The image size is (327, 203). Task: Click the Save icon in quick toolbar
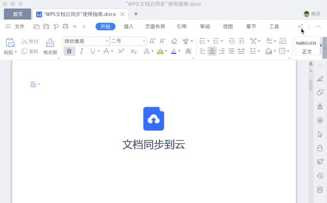click(x=46, y=27)
